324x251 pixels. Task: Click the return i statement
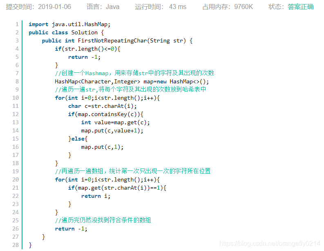(96, 196)
